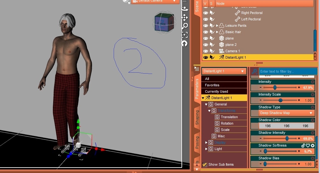320x173 pixels.
Task: Click the Shadow Softness lock icon
Action: pos(303,145)
